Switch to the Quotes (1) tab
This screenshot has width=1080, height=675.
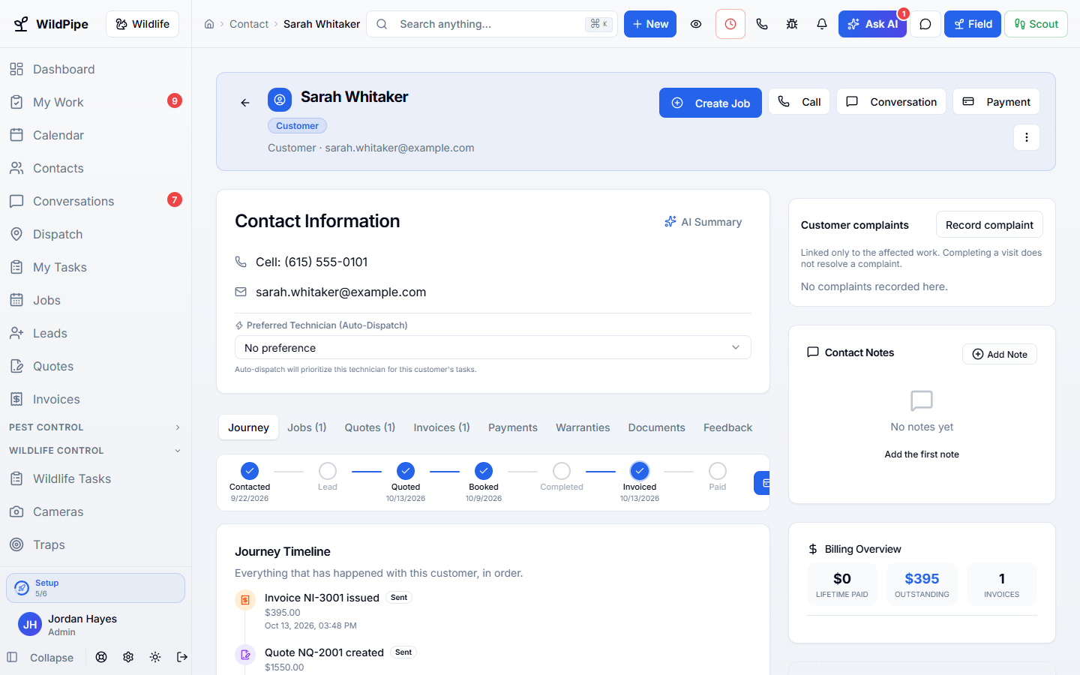click(x=370, y=427)
